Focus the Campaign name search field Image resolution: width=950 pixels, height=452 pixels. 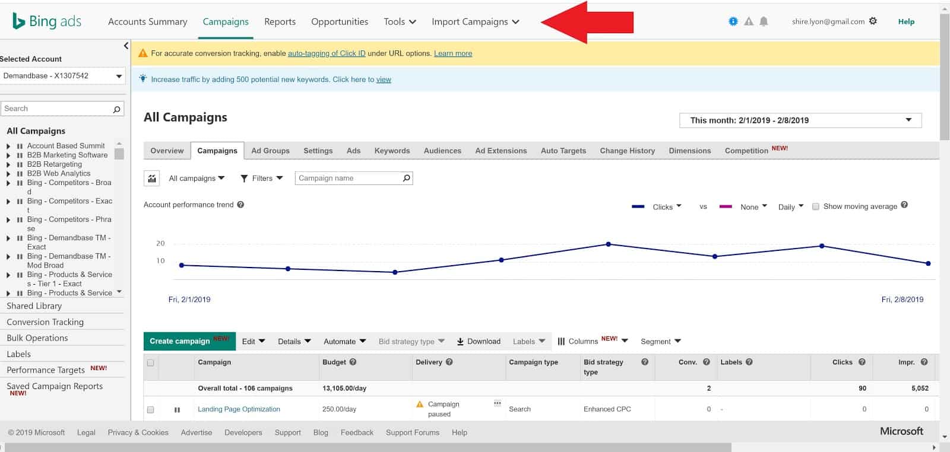click(354, 178)
